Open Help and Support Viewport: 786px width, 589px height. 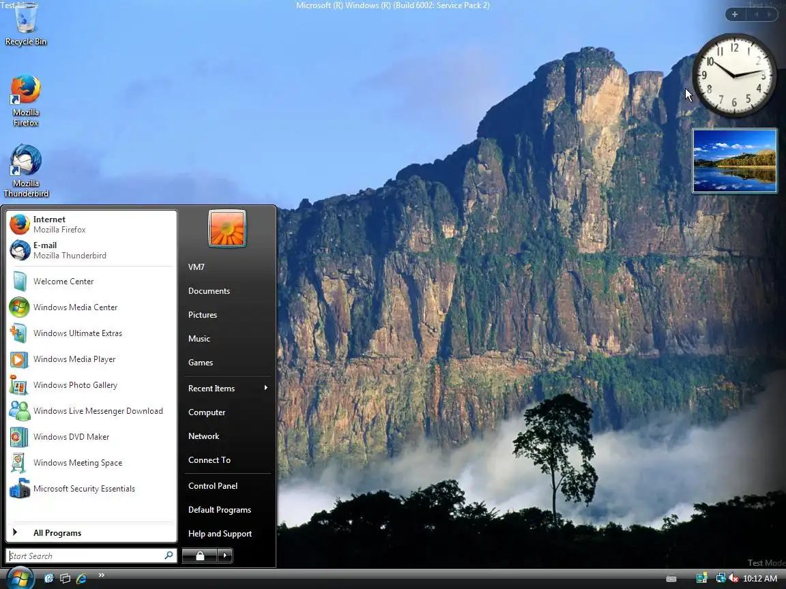coord(227,534)
